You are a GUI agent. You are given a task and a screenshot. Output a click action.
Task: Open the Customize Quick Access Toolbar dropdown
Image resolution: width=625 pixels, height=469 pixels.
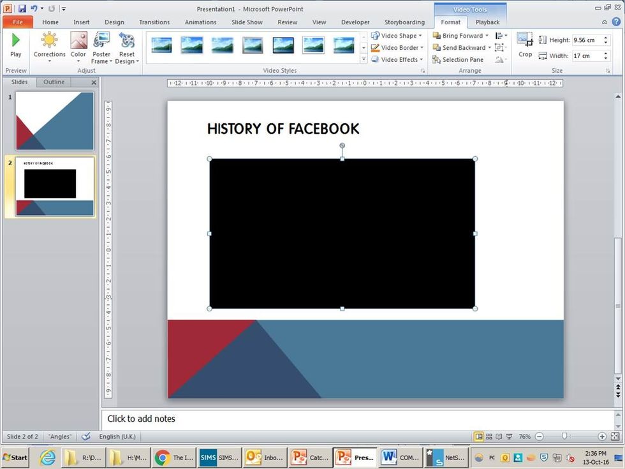[63, 8]
